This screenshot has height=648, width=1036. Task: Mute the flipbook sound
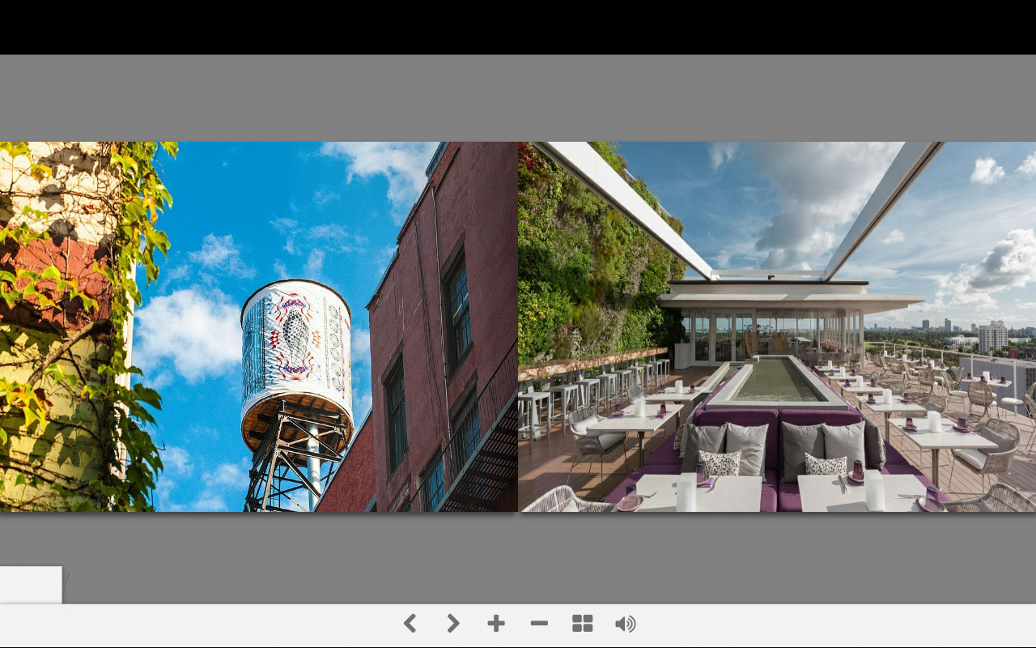[625, 623]
